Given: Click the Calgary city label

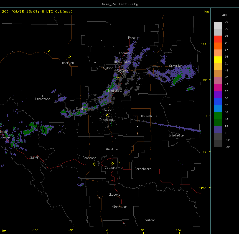Looking at the screenshot, I should coord(111,168).
